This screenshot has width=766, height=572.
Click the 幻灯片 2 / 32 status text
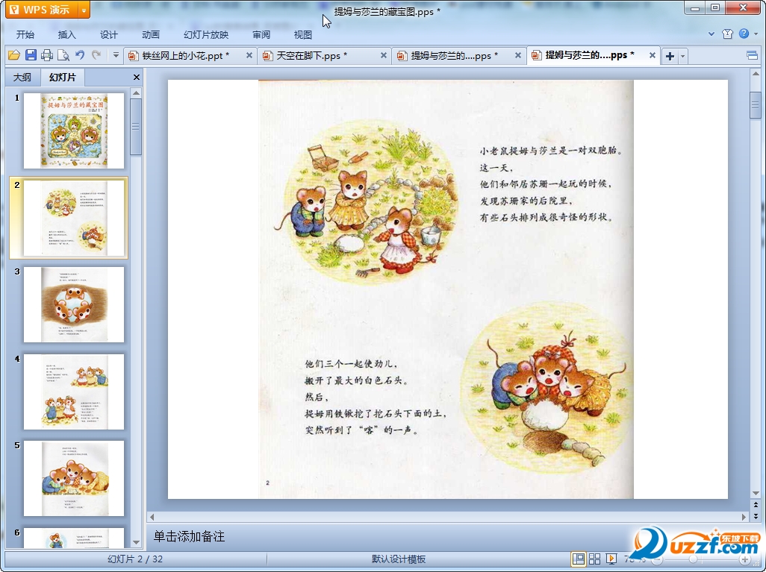coord(135,559)
